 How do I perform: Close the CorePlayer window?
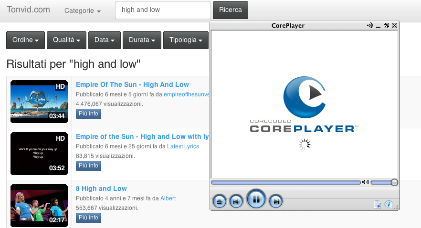(x=394, y=25)
